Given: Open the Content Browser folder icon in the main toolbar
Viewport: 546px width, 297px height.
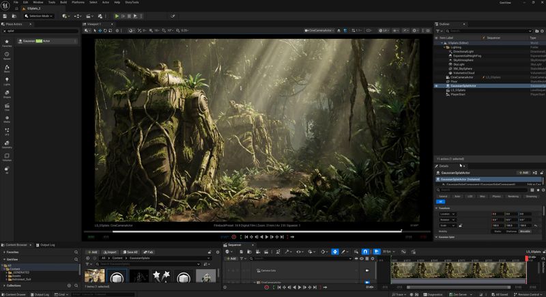Looking at the screenshot, I should click(14, 16).
